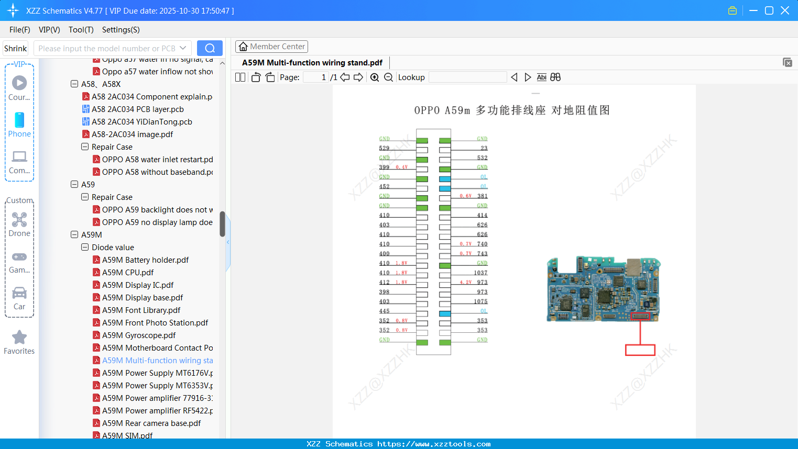This screenshot has height=449, width=798.
Task: Go to the next page arrow
Action: (358, 77)
